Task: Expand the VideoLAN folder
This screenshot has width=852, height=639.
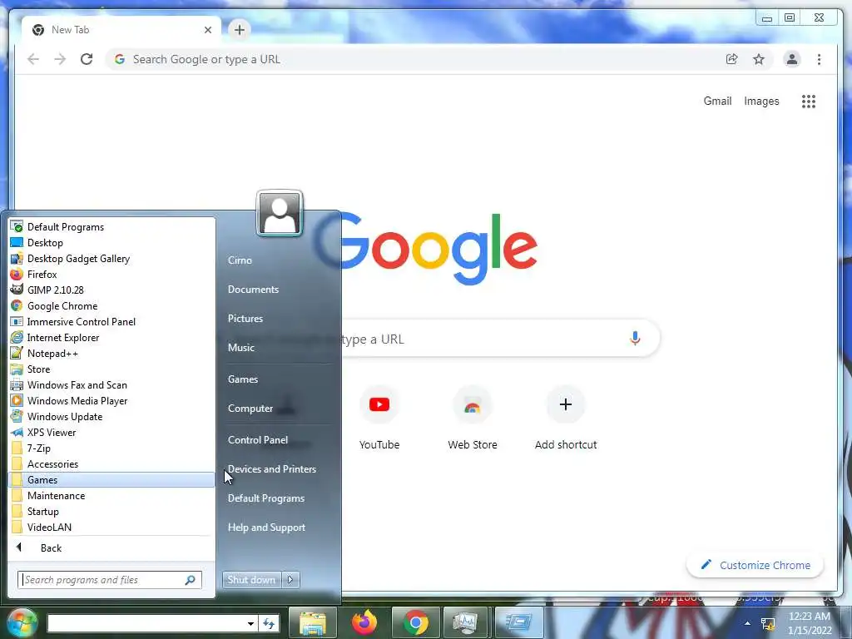Action: tap(112, 527)
